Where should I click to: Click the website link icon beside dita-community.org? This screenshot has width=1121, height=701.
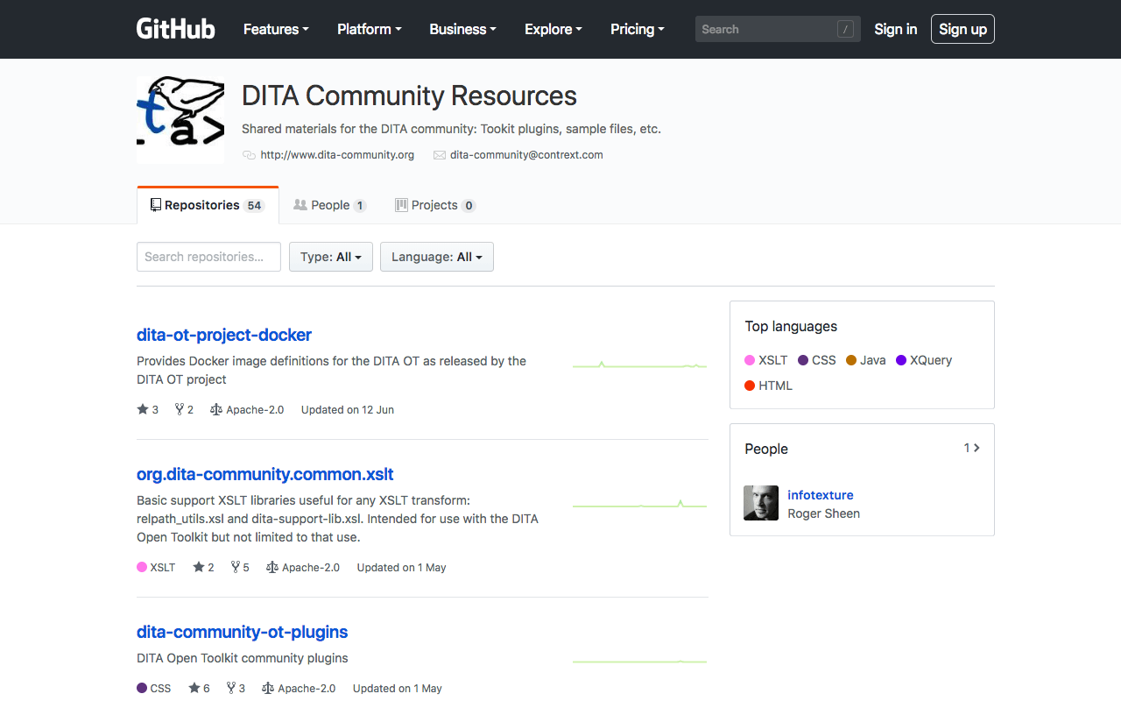point(249,155)
